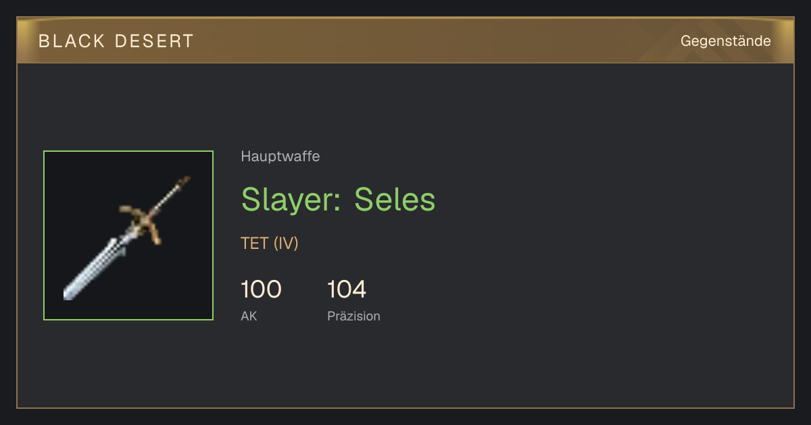The image size is (811, 425).
Task: Open the Gegenstände link in the header
Action: [725, 41]
